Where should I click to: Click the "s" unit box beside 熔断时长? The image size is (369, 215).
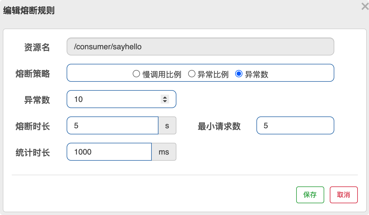(x=167, y=126)
